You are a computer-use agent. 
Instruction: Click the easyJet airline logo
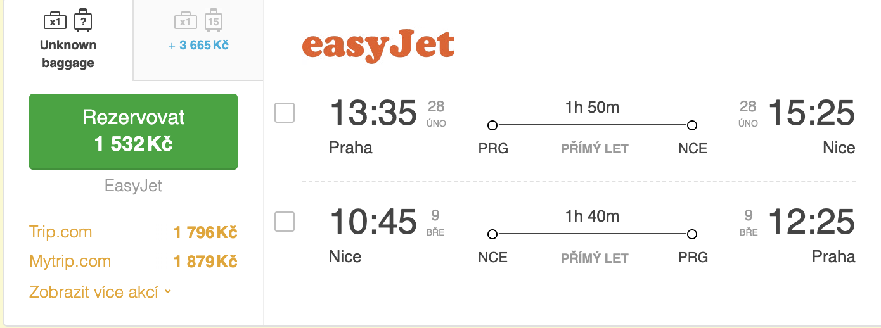tap(378, 46)
